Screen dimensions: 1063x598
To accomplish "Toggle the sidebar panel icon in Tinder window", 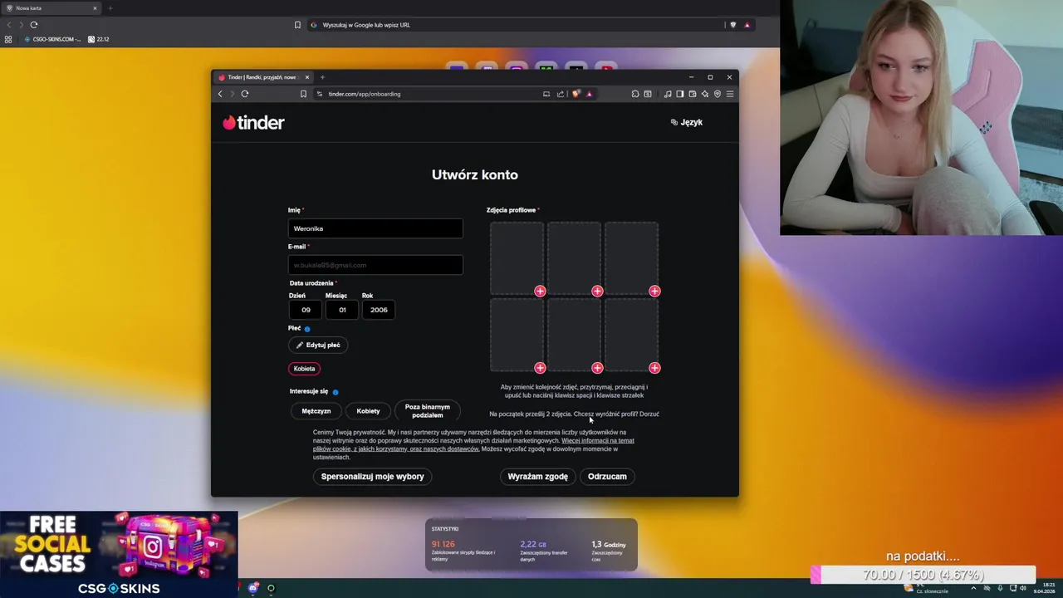I will point(680,94).
